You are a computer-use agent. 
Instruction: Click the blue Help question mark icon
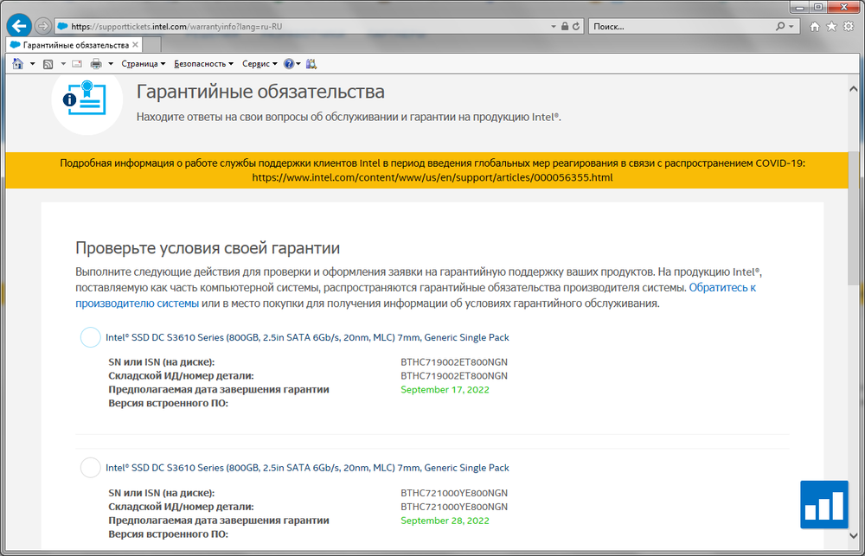pyautogui.click(x=289, y=63)
